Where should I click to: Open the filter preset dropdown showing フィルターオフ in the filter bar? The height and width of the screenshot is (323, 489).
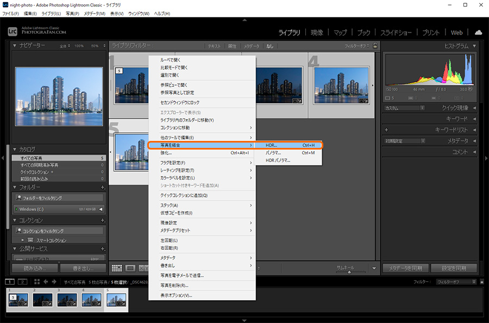point(357,46)
